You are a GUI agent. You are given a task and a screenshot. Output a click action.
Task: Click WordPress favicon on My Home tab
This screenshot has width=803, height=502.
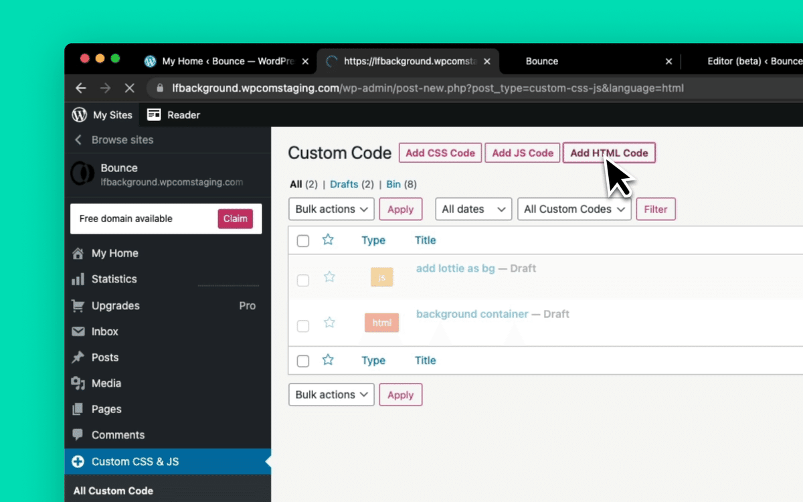151,61
